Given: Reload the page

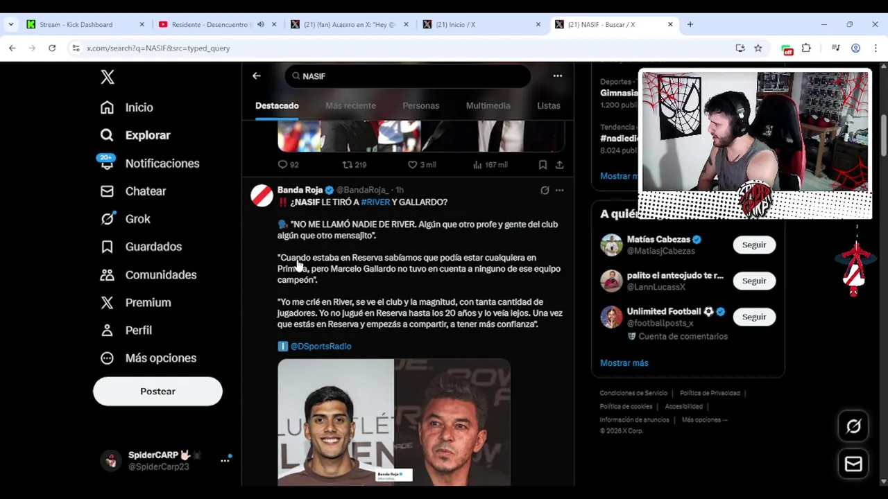Looking at the screenshot, I should pos(52,48).
